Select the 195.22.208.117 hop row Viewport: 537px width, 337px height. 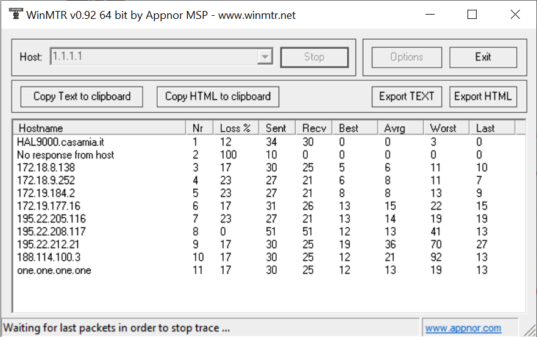(x=269, y=232)
